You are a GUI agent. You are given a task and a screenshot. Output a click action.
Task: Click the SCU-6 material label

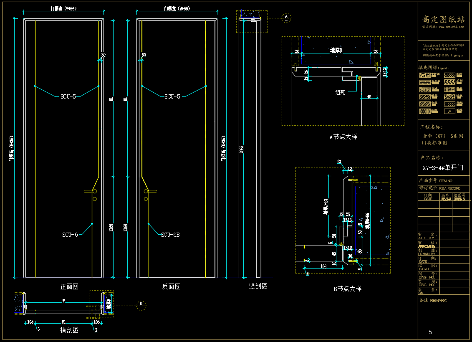click(70, 235)
